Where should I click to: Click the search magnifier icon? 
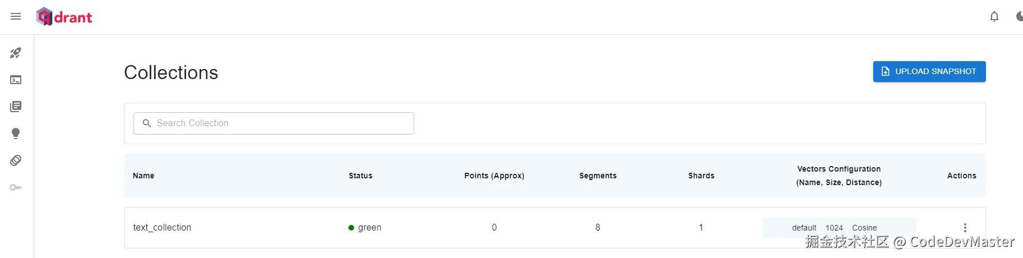[146, 123]
